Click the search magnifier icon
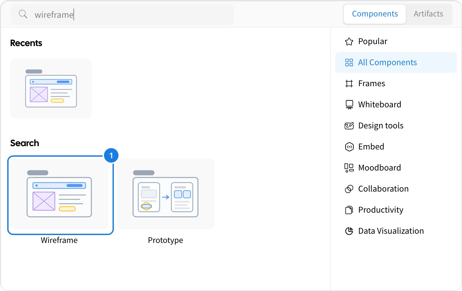The image size is (462, 291). [23, 14]
